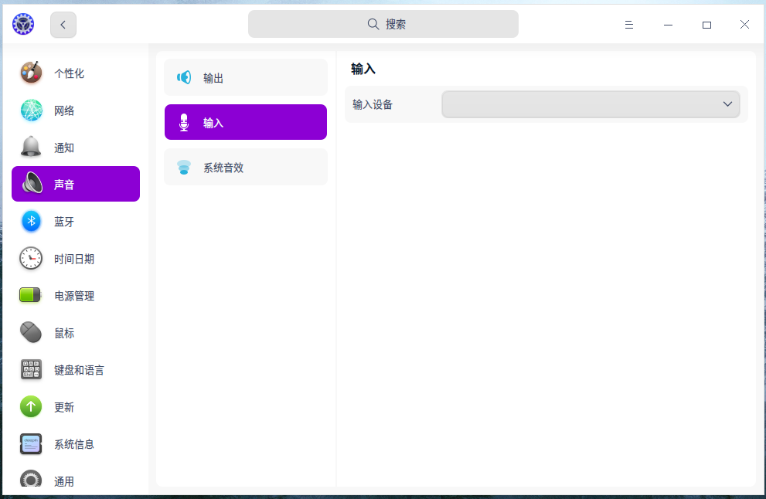The width and height of the screenshot is (766, 499).
Task: Open 时间日期 settings
Action: 76,258
